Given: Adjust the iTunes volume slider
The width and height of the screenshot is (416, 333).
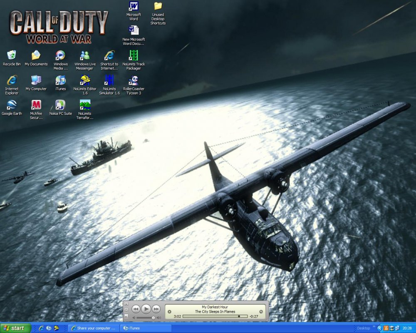Looking at the screenshot, I should click(153, 318).
